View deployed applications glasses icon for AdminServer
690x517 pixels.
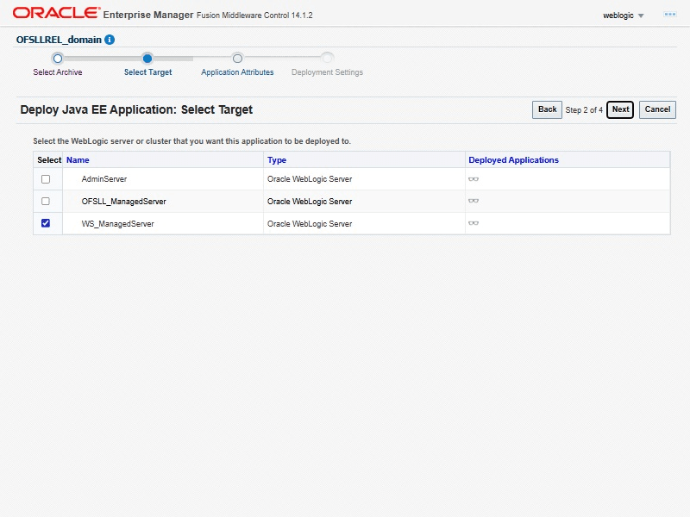tap(474, 179)
